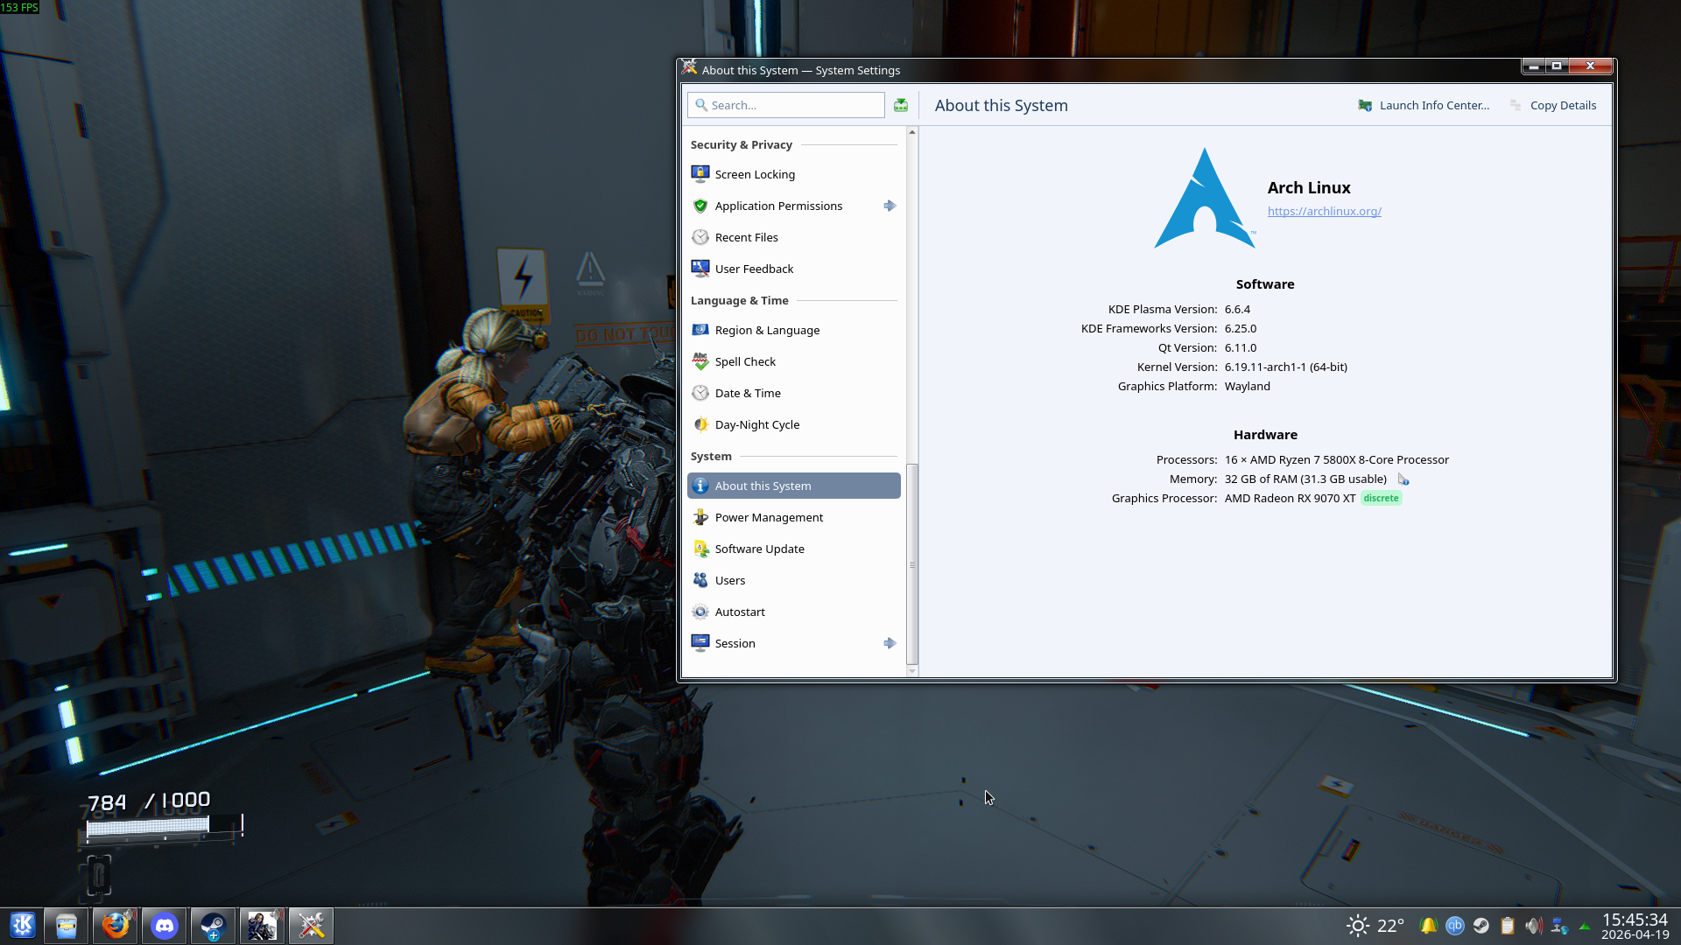Select the Spell Check settings entry

[744, 361]
